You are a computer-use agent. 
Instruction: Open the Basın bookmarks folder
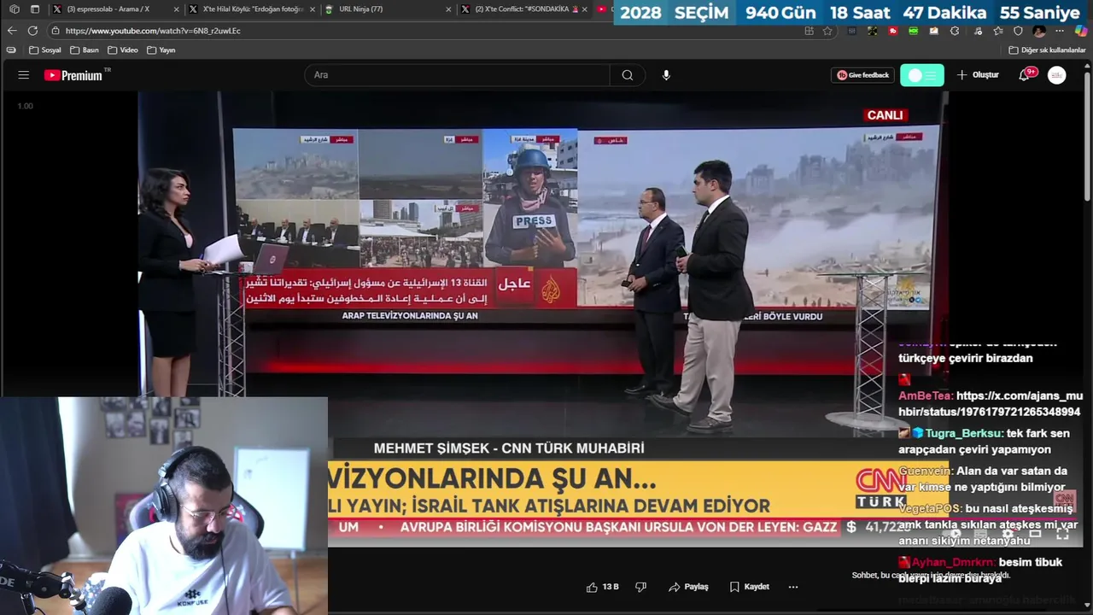coord(85,50)
